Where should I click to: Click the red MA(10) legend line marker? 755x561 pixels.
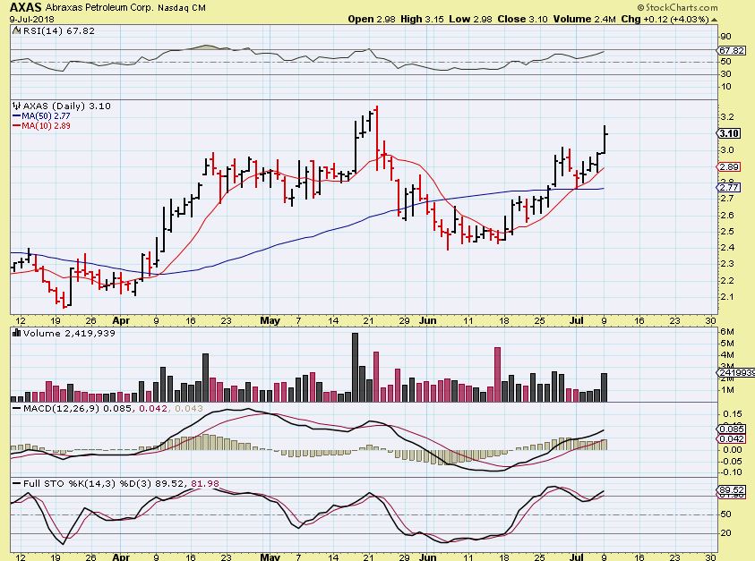(16, 125)
